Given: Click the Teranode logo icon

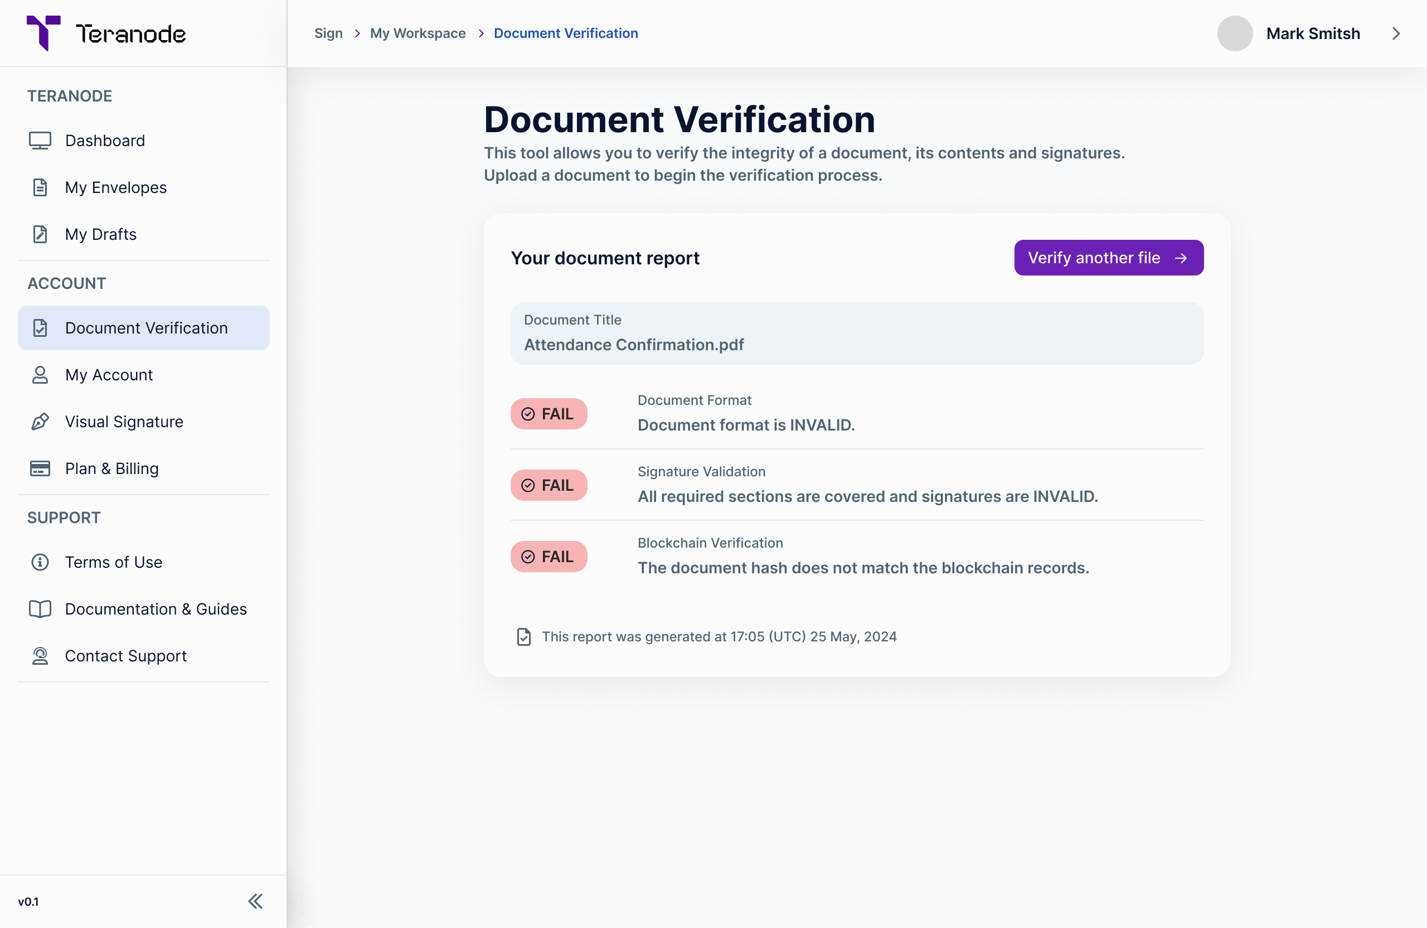Looking at the screenshot, I should (43, 33).
